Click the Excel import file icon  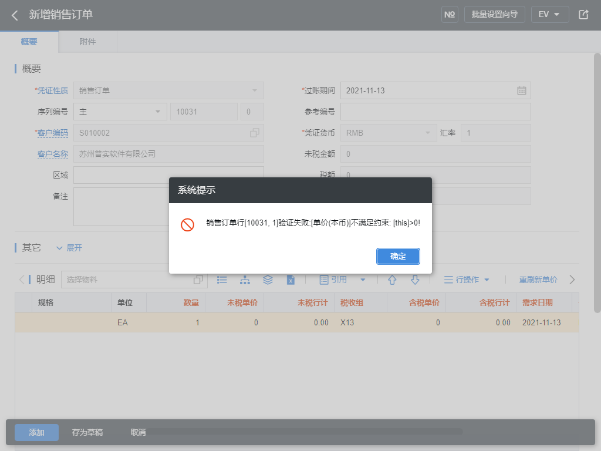click(x=291, y=280)
